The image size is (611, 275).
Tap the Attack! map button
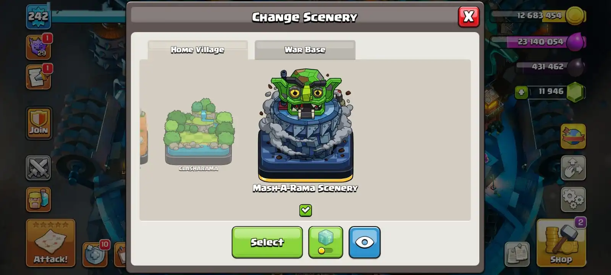point(50,243)
